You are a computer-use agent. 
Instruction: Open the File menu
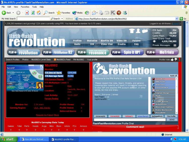(x=3, y=7)
